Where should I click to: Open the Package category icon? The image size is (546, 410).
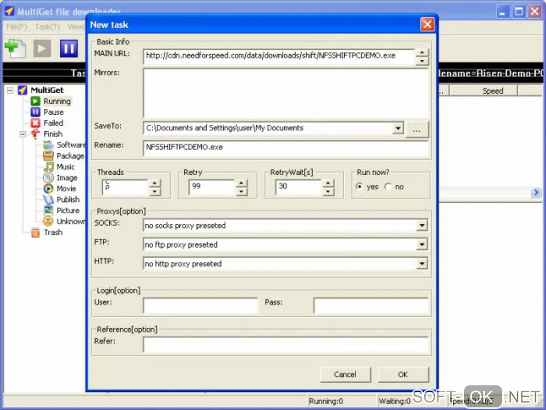48,156
